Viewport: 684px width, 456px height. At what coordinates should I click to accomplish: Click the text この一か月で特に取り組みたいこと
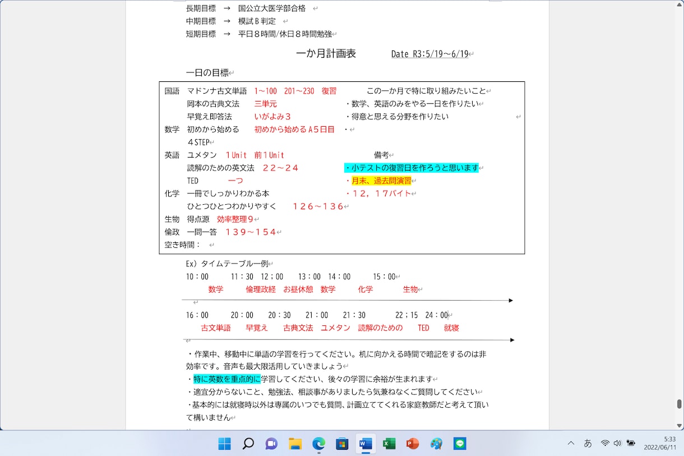click(x=427, y=91)
